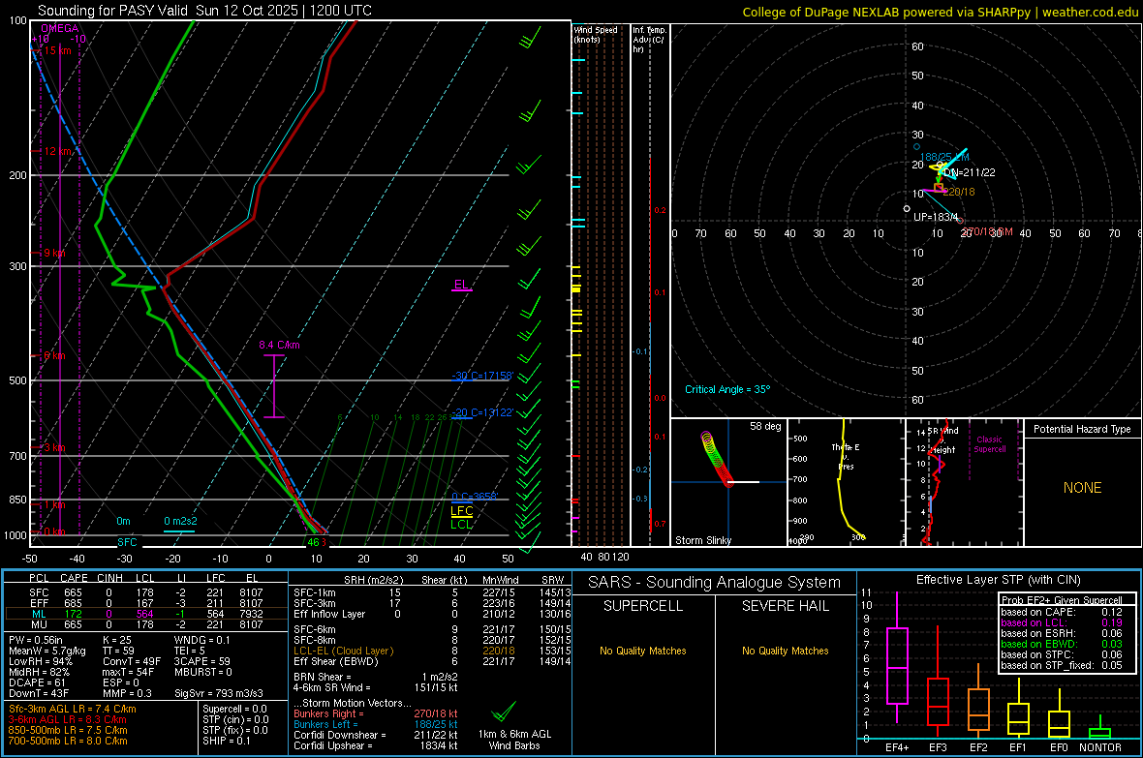Select the Eff Inflow Layer row
The height and width of the screenshot is (758, 1143).
pyautogui.click(x=432, y=614)
